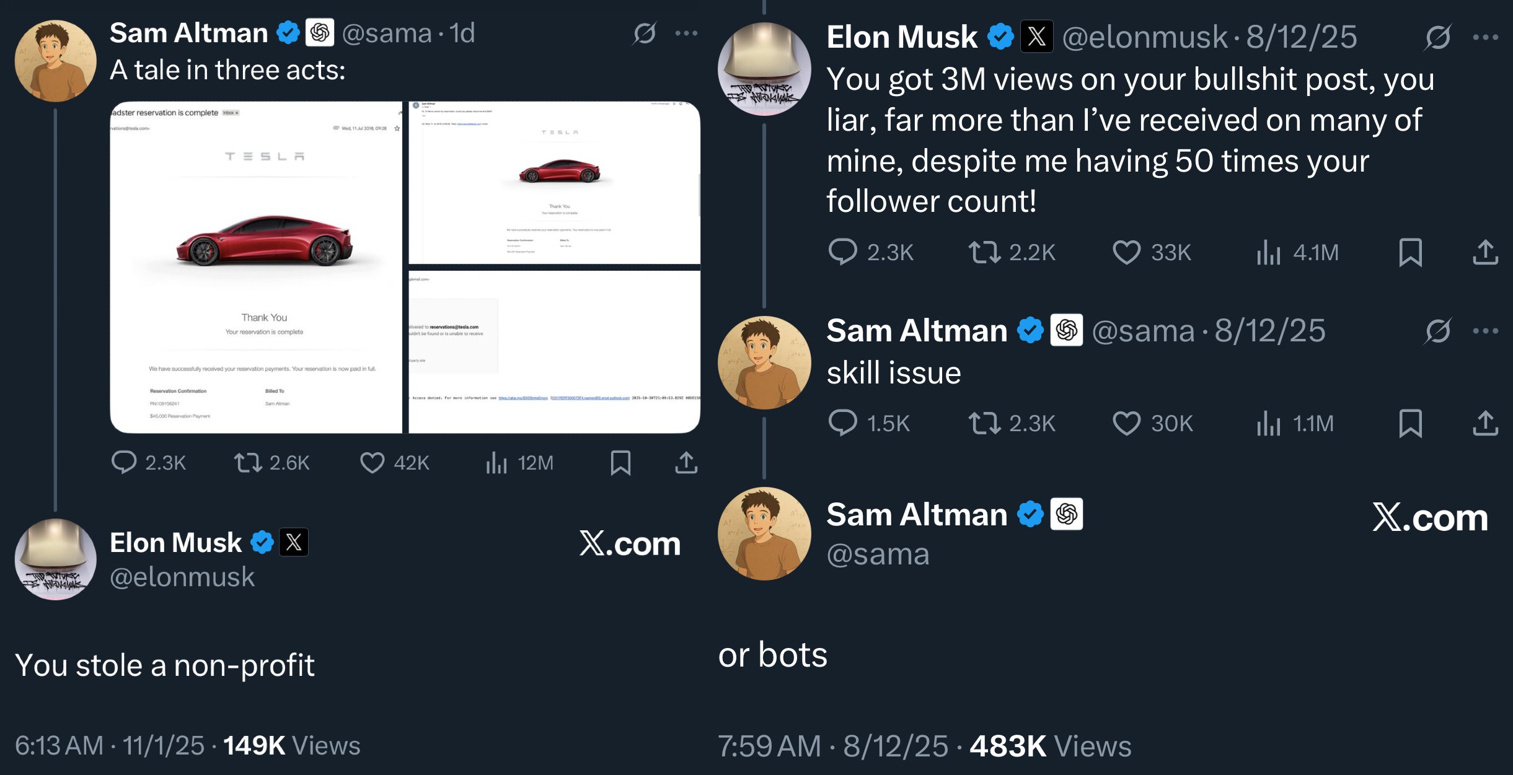
Task: Share the "skill issue" reply
Action: [1485, 424]
